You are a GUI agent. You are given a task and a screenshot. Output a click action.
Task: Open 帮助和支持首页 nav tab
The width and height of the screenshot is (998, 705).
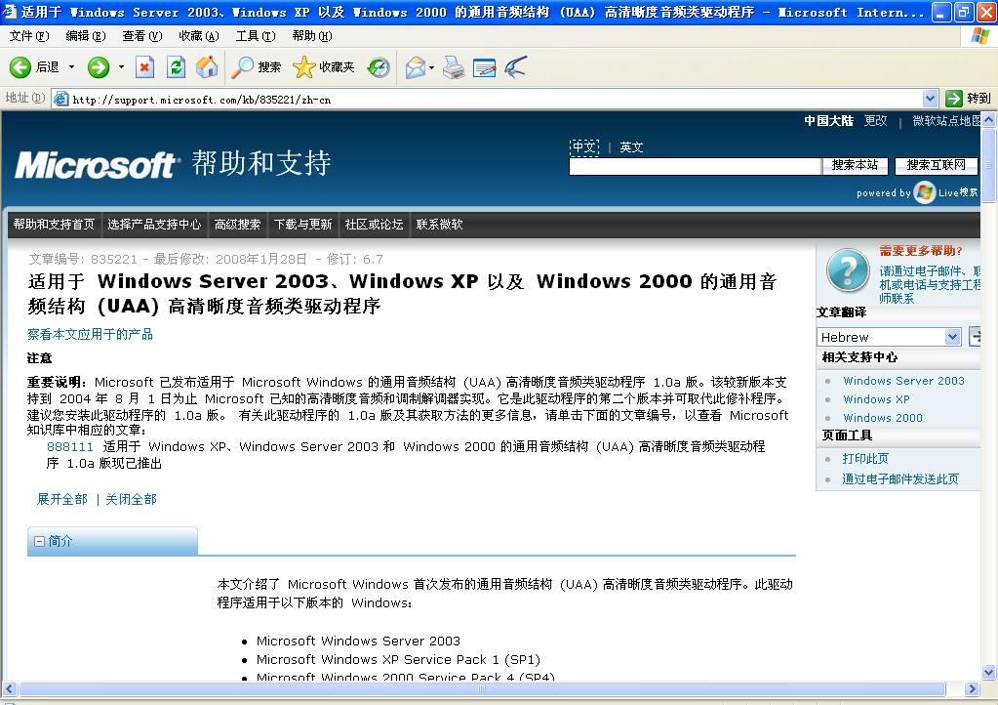54,225
